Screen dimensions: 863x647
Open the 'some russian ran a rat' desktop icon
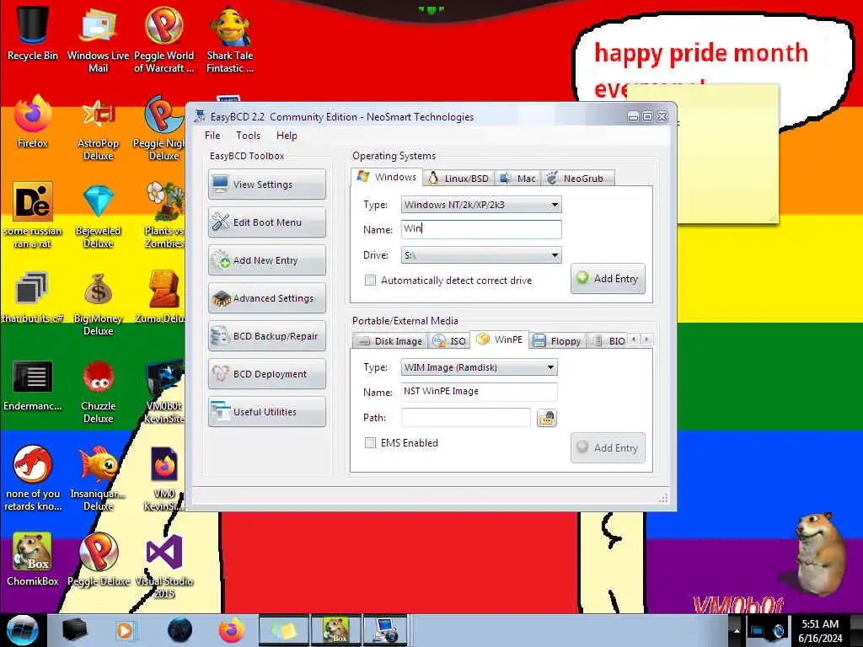click(33, 216)
